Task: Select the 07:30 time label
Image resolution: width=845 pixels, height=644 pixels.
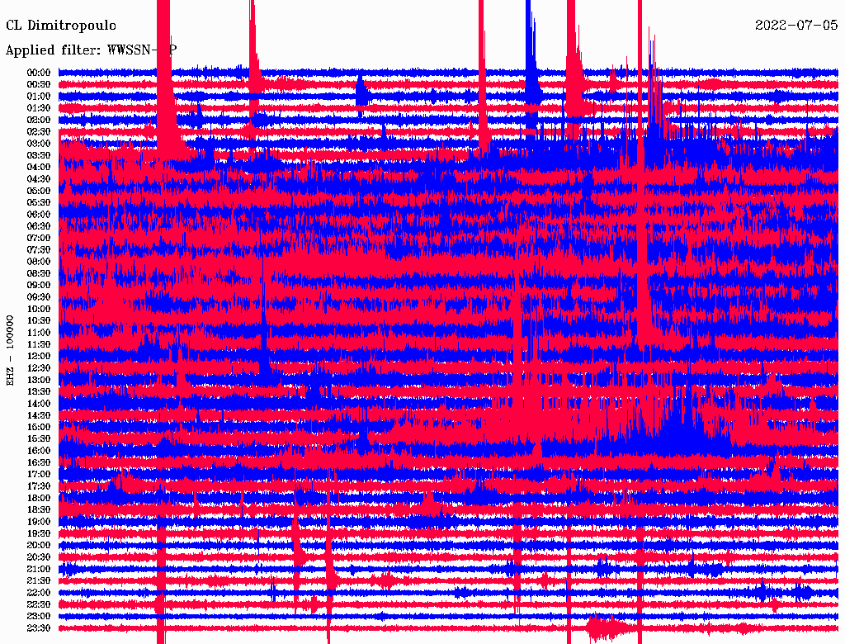Action: click(39, 249)
